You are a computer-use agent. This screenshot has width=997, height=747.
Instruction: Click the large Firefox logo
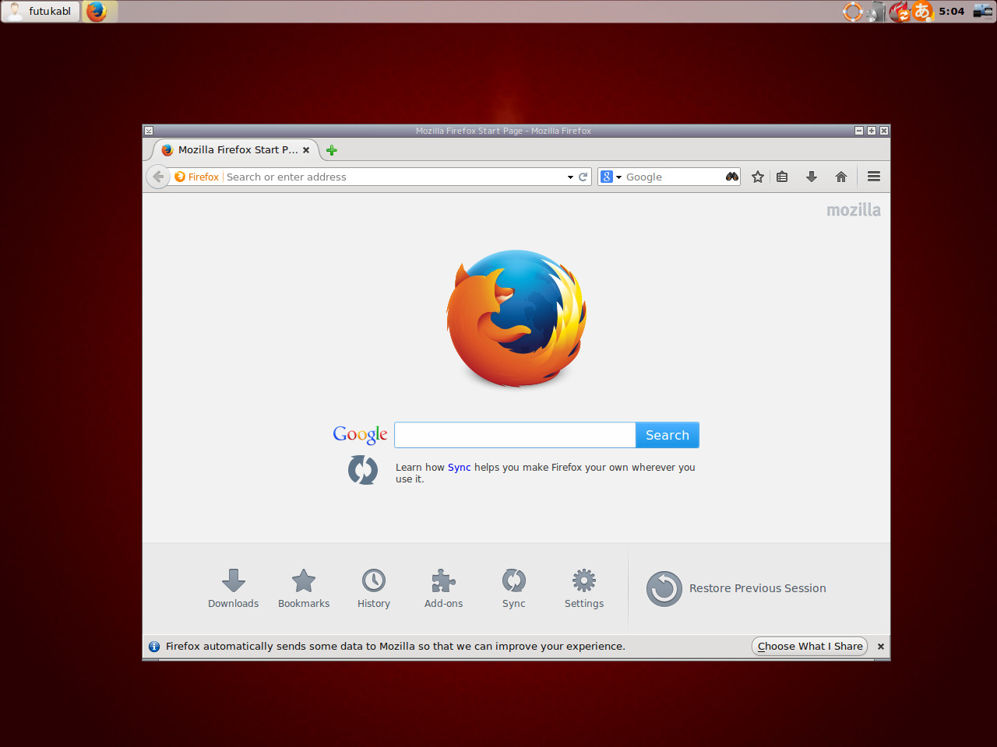tap(516, 318)
